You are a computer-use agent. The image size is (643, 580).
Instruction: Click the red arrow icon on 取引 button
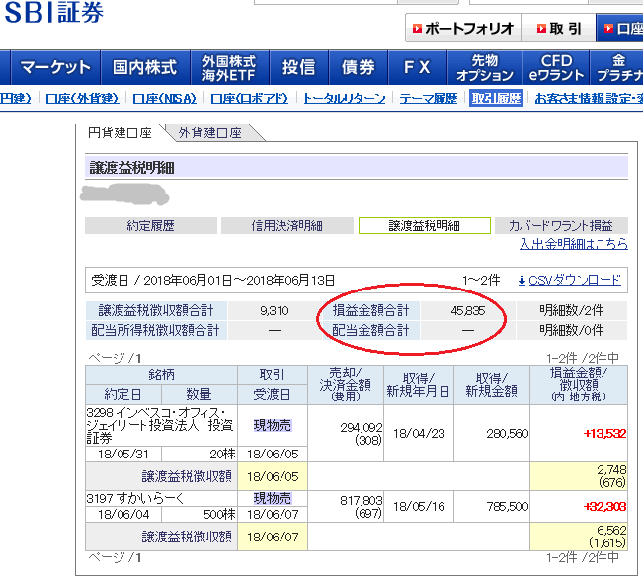pyautogui.click(x=541, y=29)
